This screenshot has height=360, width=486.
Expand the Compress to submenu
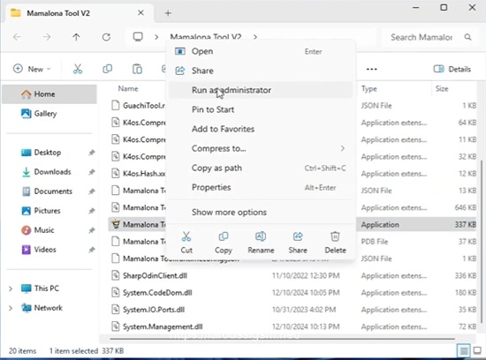click(x=261, y=148)
